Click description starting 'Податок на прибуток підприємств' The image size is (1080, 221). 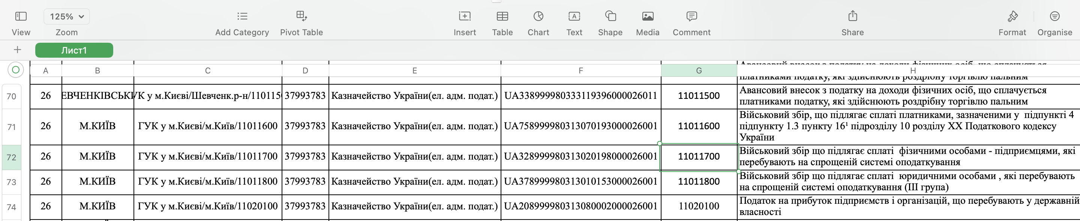pyautogui.click(x=909, y=206)
